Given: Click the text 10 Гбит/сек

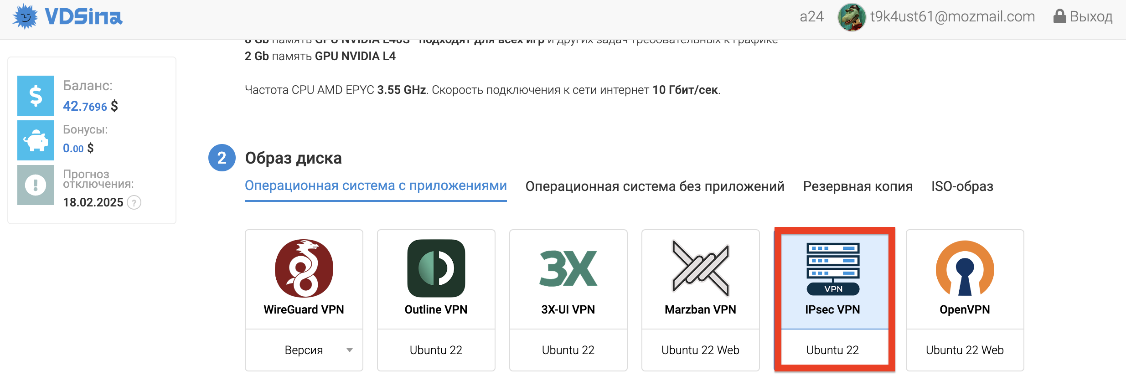Looking at the screenshot, I should coord(685,90).
